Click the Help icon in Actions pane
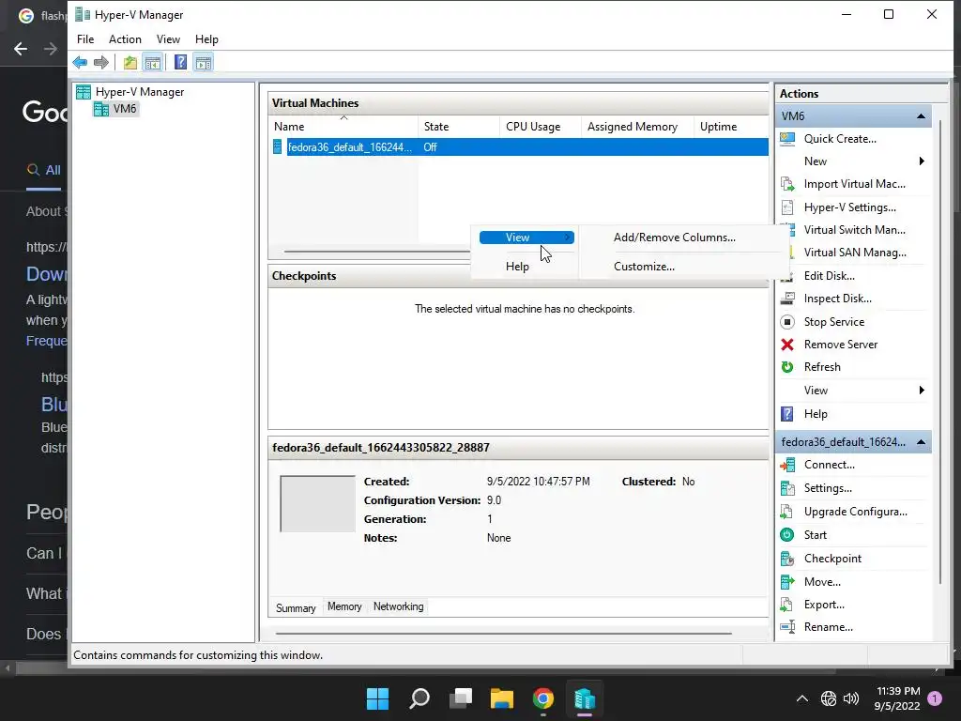 [x=787, y=414]
